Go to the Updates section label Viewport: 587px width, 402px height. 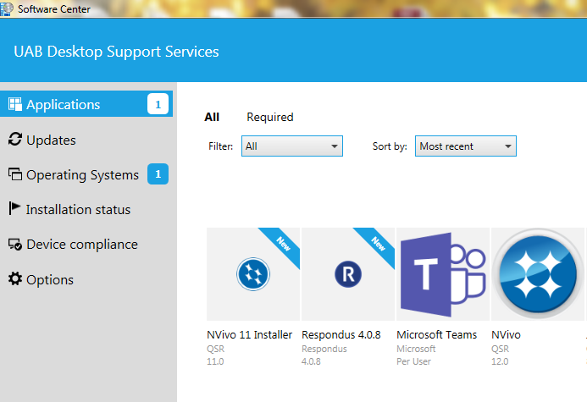pos(51,140)
